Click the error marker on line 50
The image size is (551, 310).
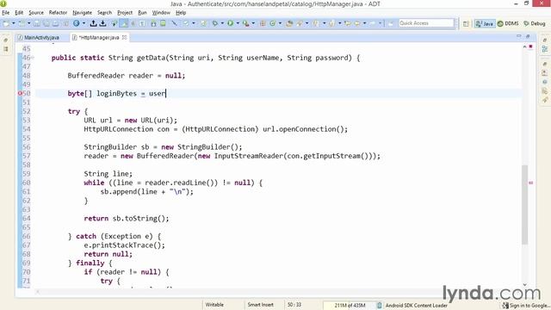pos(20,94)
